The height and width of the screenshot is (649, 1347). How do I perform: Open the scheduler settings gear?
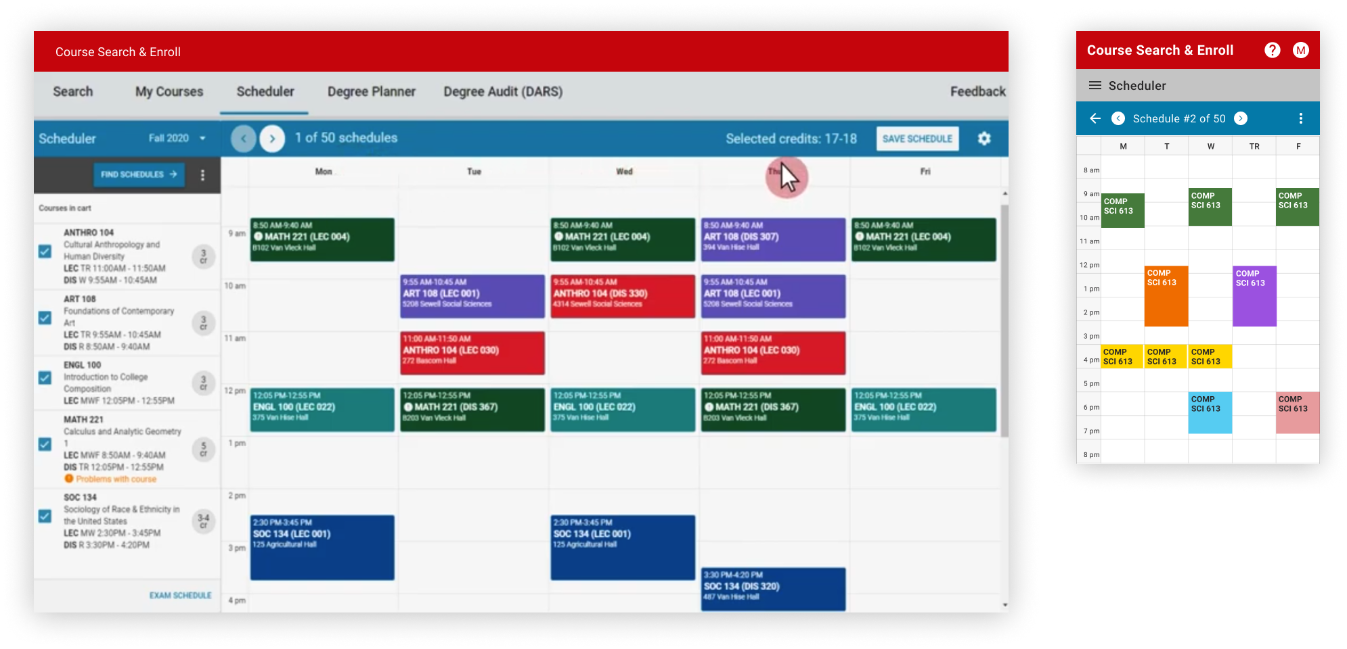point(984,139)
